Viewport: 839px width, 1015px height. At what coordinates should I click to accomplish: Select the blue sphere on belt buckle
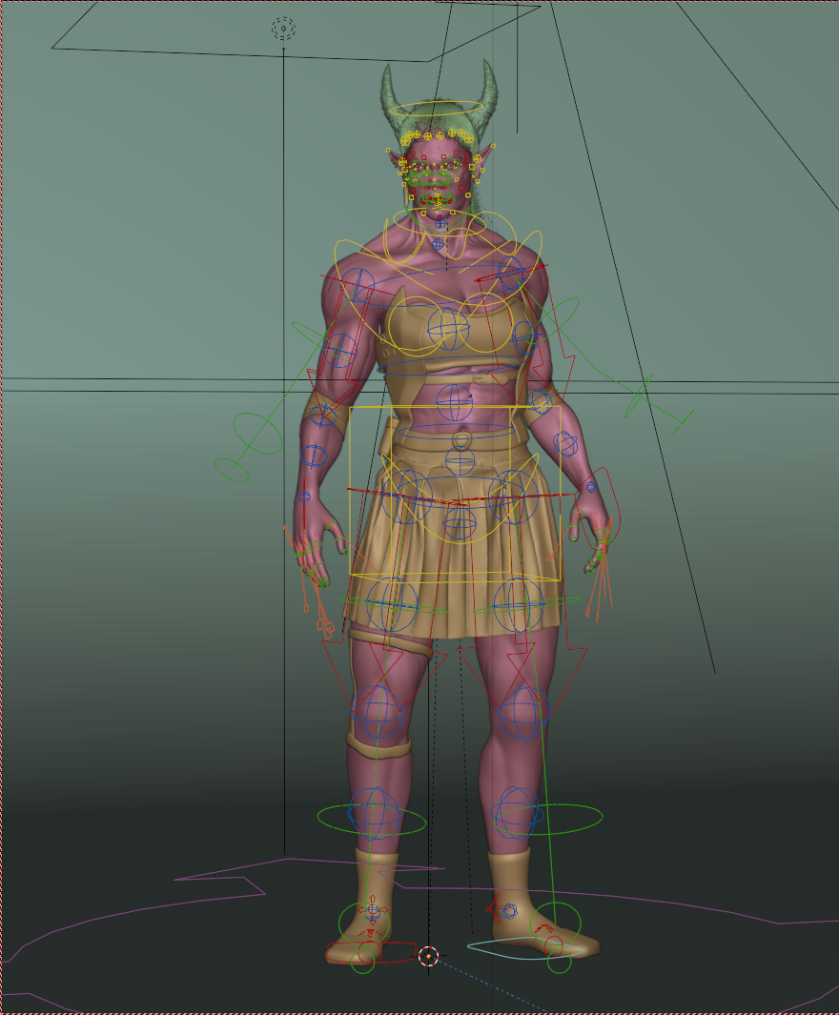[460, 460]
